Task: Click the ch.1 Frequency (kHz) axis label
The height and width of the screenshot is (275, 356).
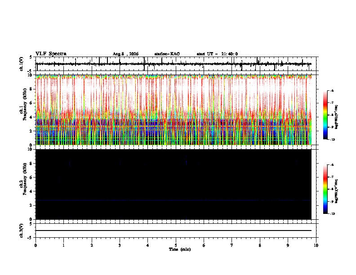Action: [x=24, y=110]
